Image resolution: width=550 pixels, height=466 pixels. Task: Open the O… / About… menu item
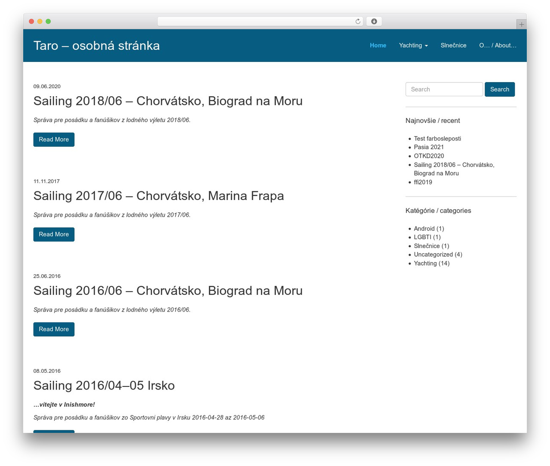coord(498,46)
